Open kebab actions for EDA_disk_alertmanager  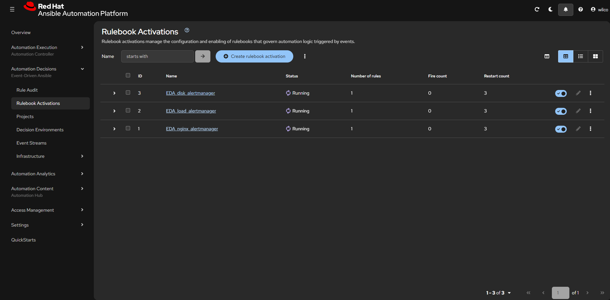[591, 93]
